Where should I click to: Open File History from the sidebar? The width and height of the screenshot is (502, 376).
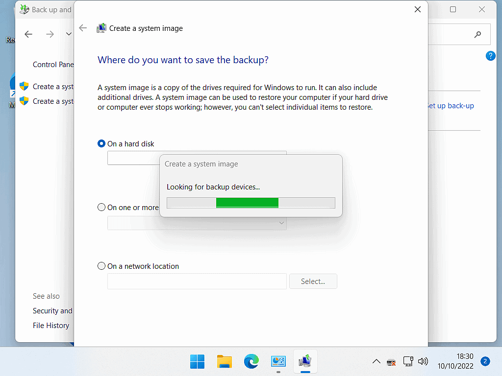tap(50, 325)
